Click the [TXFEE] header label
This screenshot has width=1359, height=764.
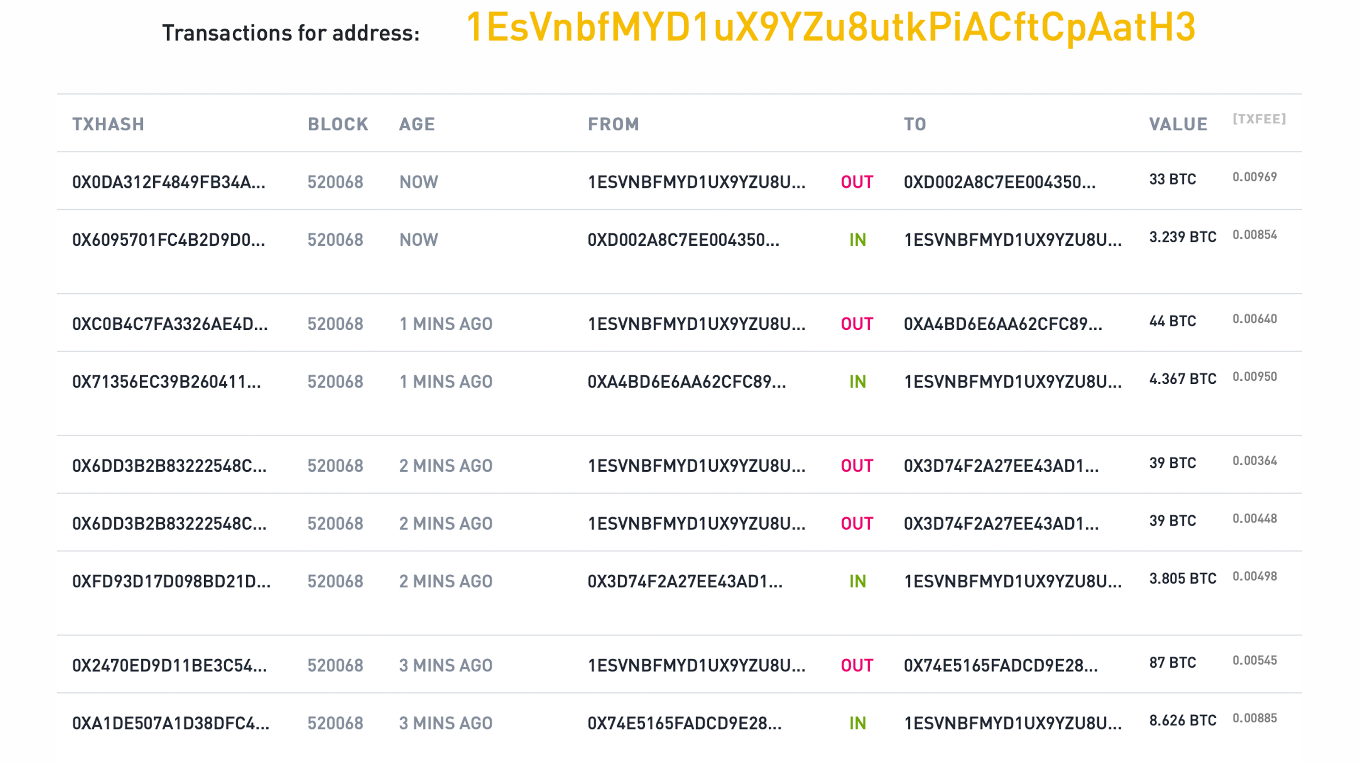pyautogui.click(x=1259, y=119)
